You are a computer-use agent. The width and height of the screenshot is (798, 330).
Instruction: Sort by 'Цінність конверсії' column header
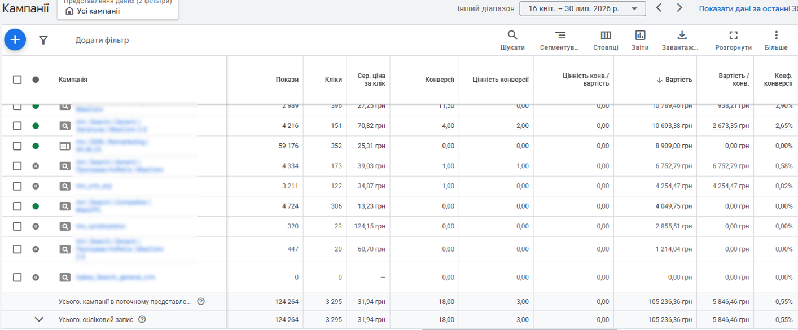pos(501,80)
